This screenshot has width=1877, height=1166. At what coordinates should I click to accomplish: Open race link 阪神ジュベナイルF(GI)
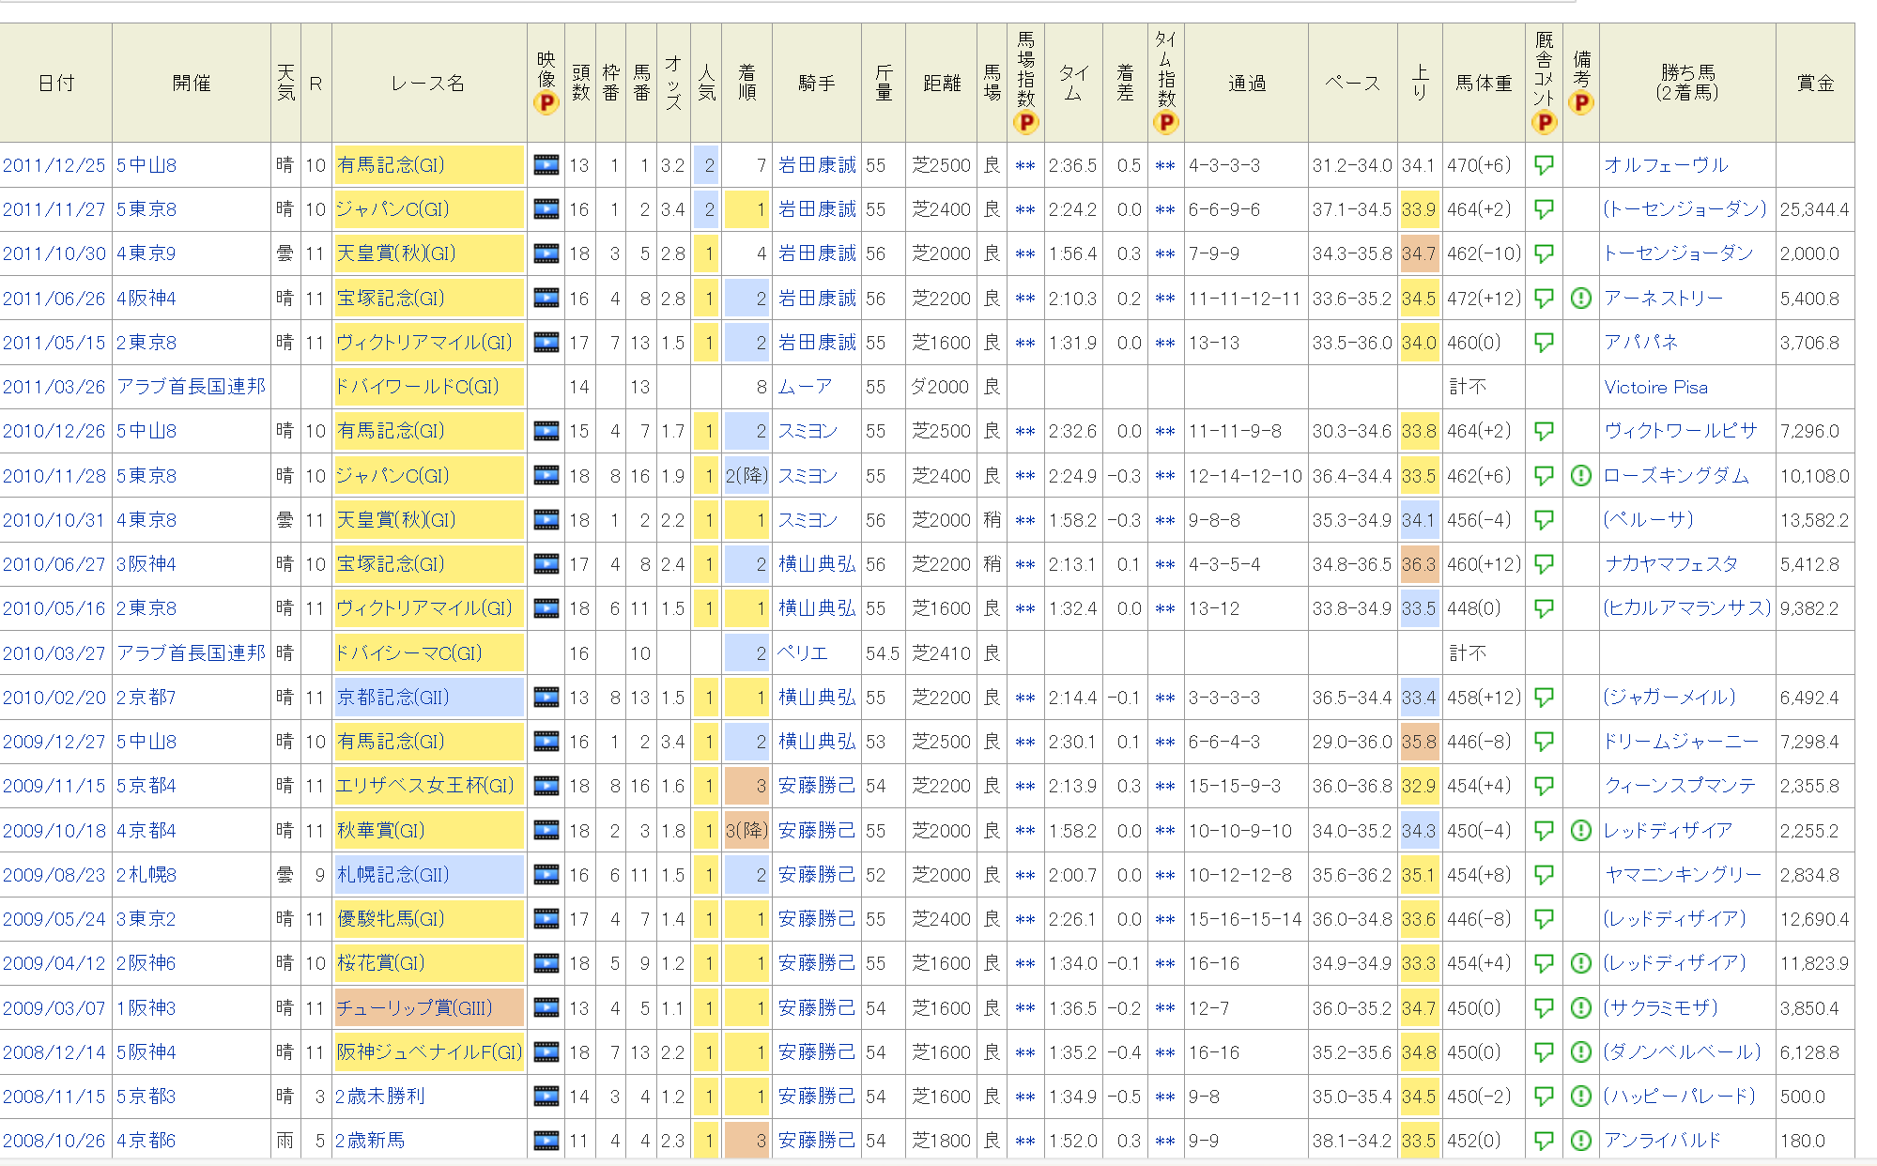(x=429, y=1052)
